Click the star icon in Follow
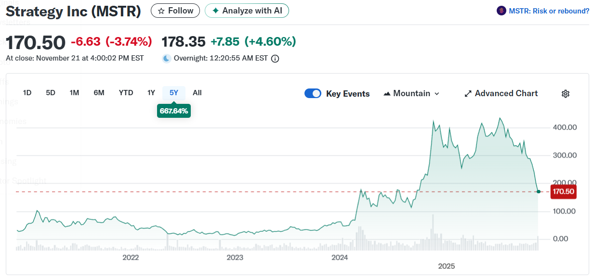The height and width of the screenshot is (276, 594). (161, 11)
